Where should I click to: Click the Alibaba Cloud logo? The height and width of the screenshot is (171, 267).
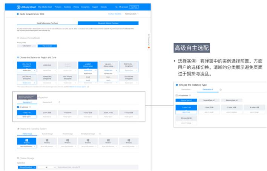click(x=26, y=7)
